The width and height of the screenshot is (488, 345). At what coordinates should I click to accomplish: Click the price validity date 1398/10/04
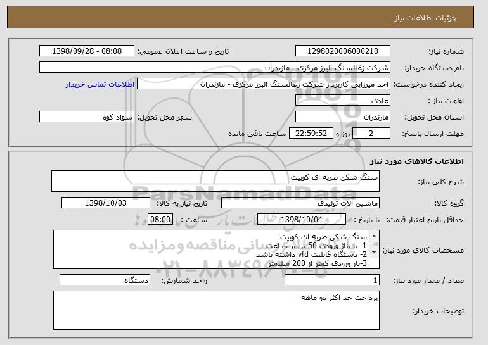coord(302,220)
